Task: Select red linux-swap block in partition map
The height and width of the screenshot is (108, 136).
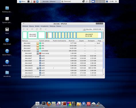Action: click(x=46, y=35)
